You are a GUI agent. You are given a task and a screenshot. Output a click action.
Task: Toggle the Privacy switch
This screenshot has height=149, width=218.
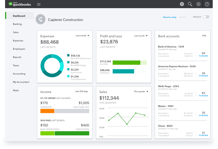(206, 17)
